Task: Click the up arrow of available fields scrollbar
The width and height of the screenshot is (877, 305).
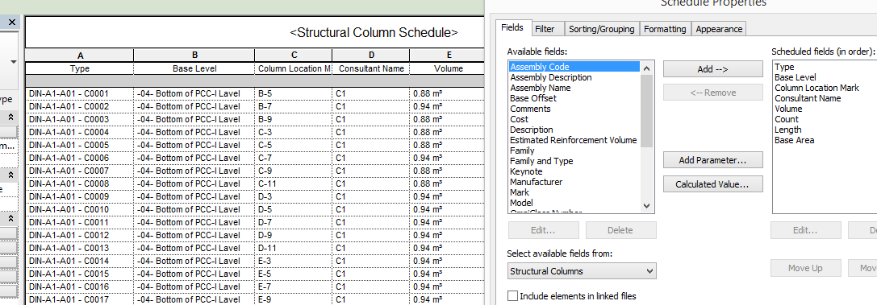Action: (647, 68)
